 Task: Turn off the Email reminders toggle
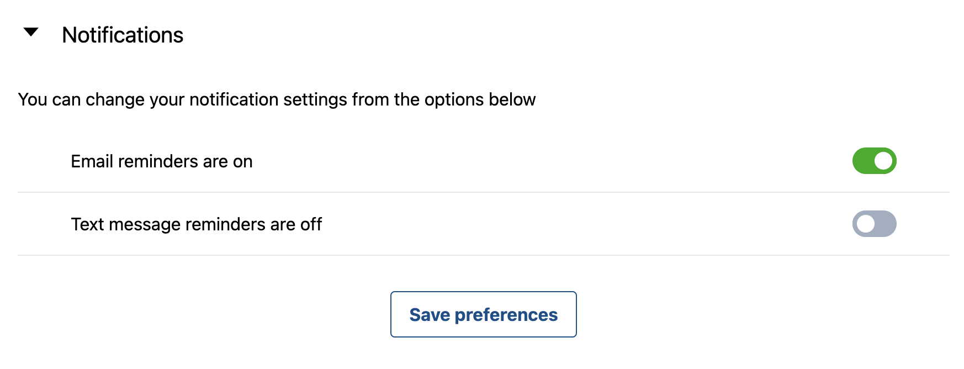pyautogui.click(x=874, y=161)
